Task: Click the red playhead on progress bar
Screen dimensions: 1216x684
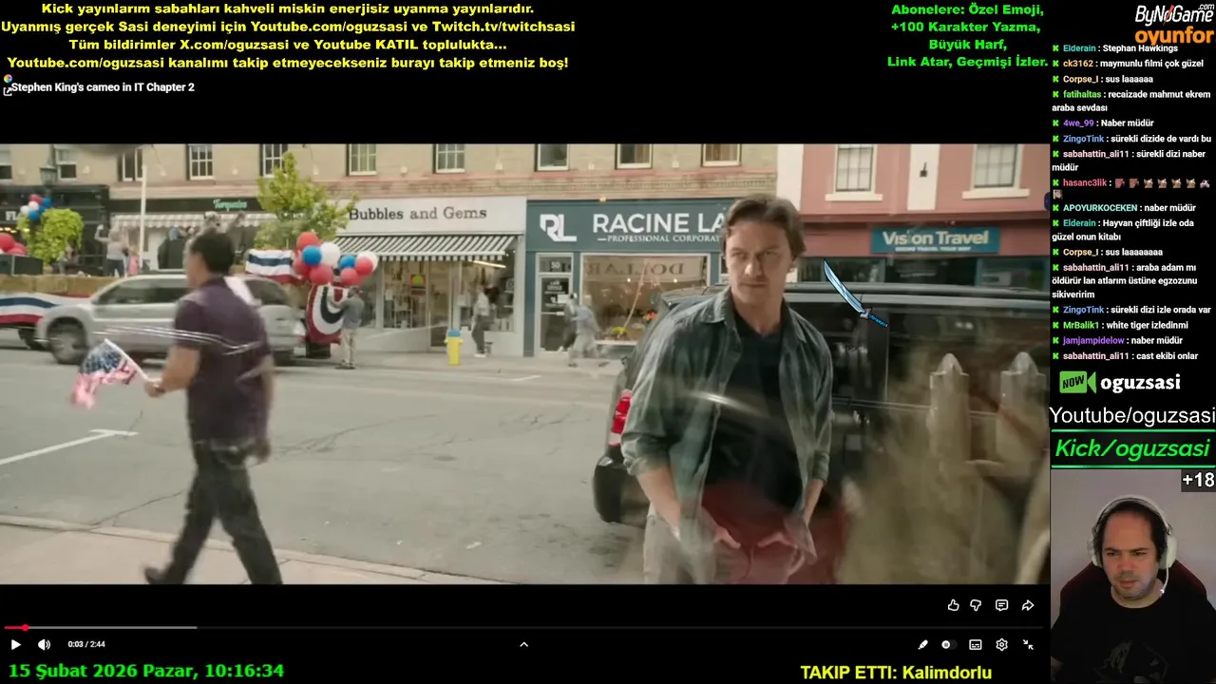Action: pyautogui.click(x=25, y=627)
